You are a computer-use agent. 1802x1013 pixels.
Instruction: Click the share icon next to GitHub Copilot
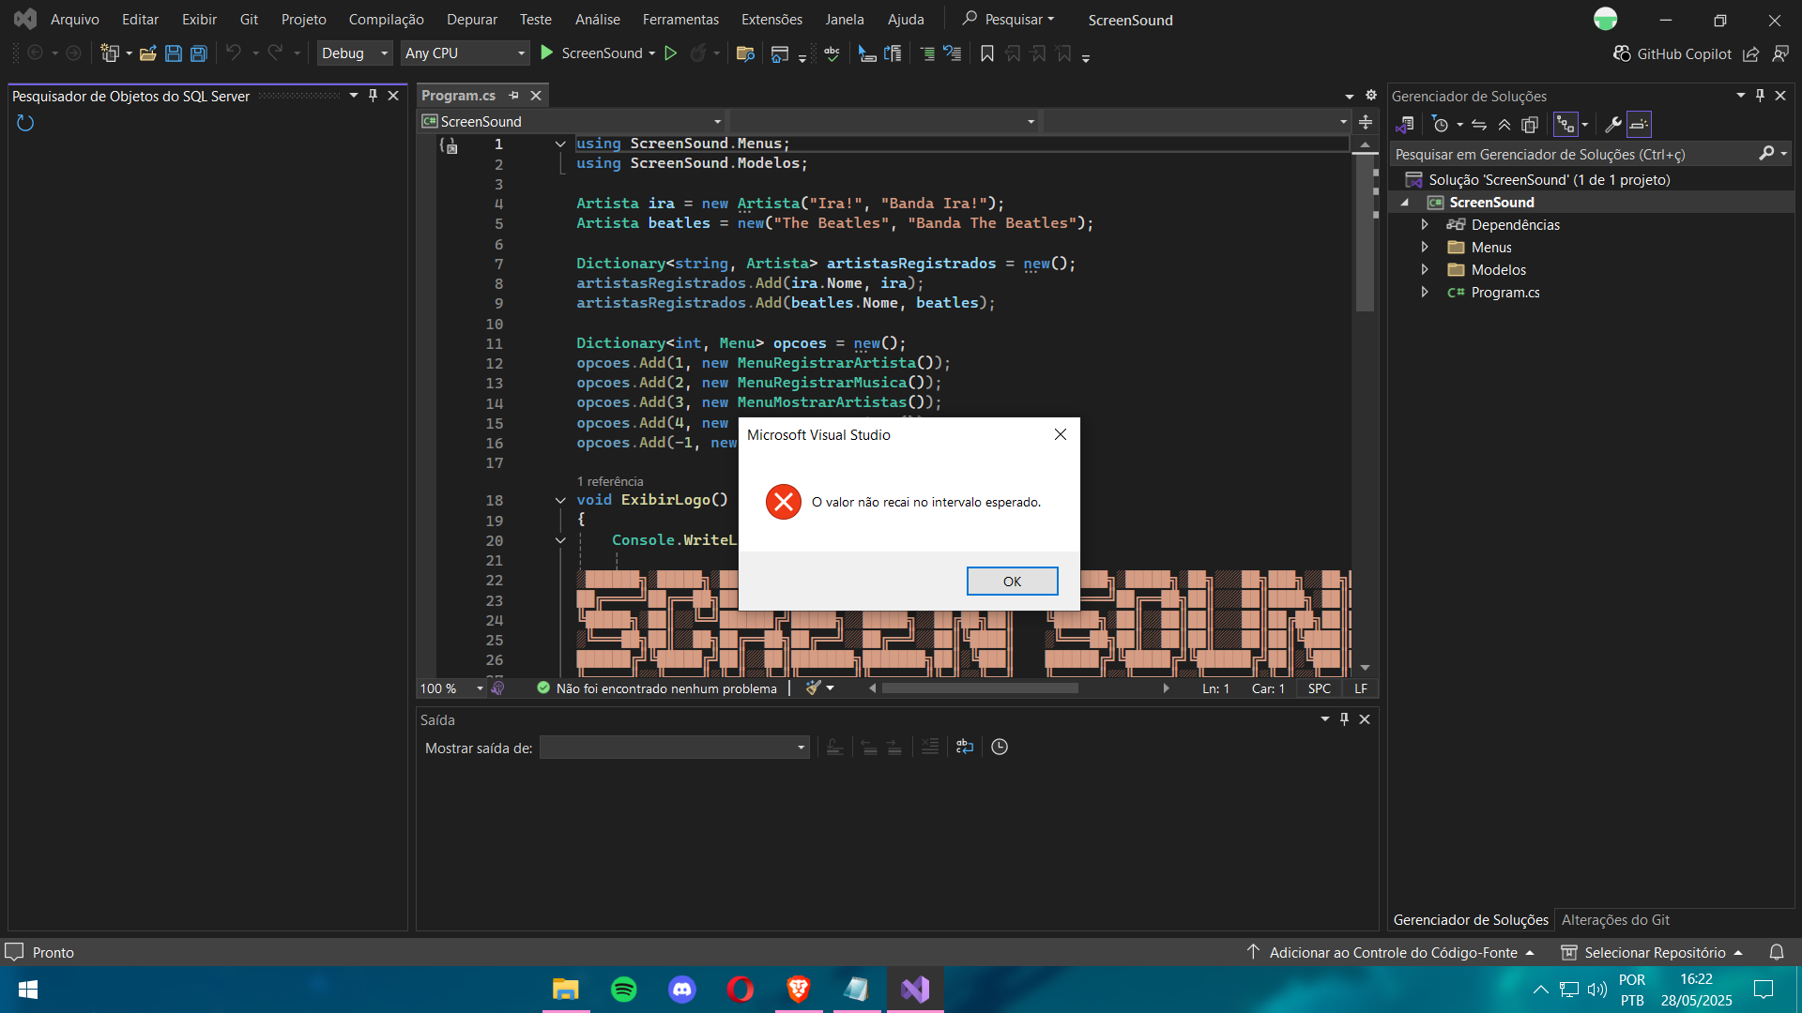tap(1751, 54)
